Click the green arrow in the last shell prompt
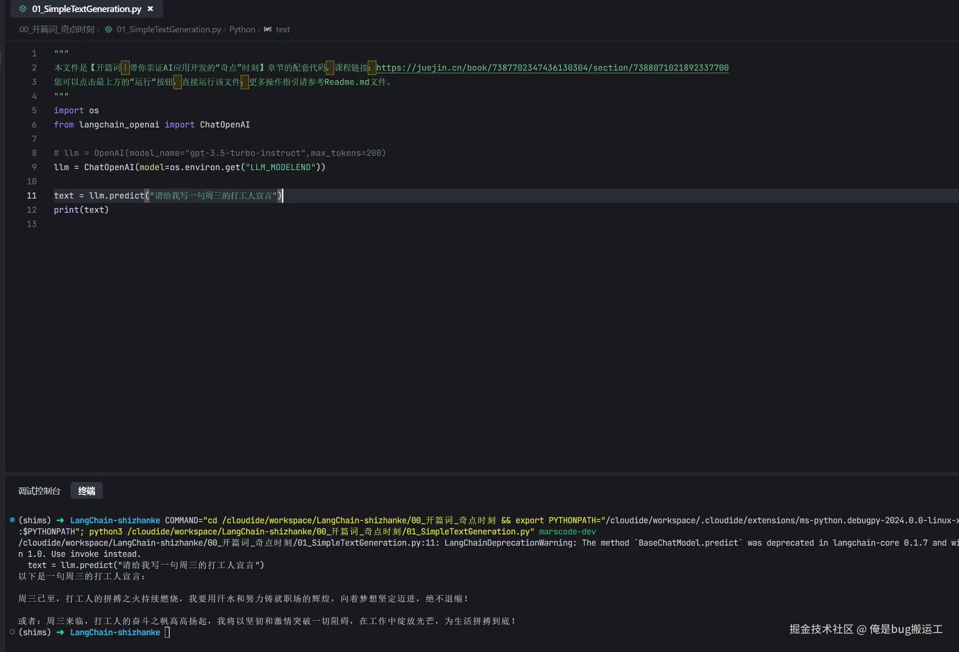The width and height of the screenshot is (959, 652). click(x=60, y=632)
